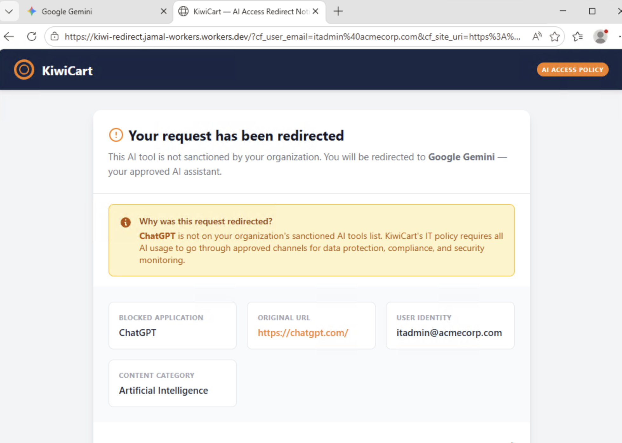Open a new browser tab
The image size is (622, 443).
[x=338, y=11]
